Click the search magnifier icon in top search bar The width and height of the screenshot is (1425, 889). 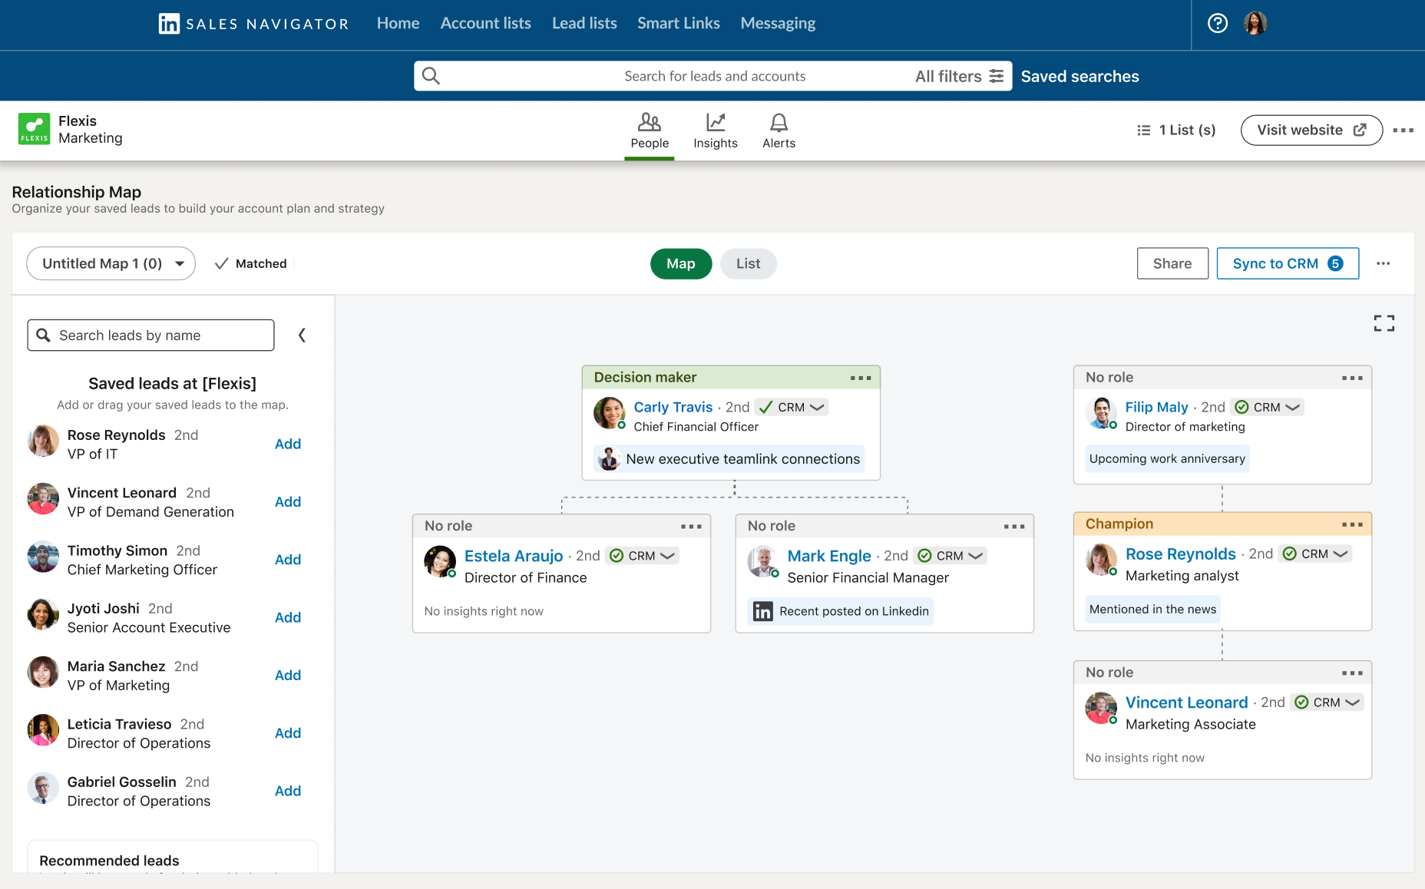(x=431, y=76)
